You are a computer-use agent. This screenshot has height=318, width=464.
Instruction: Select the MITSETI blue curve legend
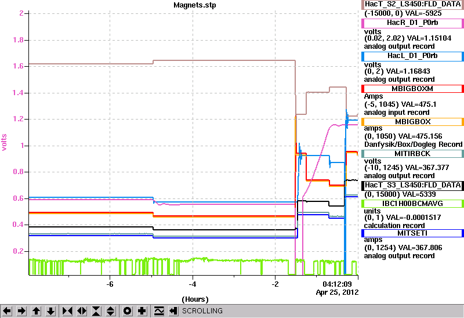pyautogui.click(x=412, y=233)
